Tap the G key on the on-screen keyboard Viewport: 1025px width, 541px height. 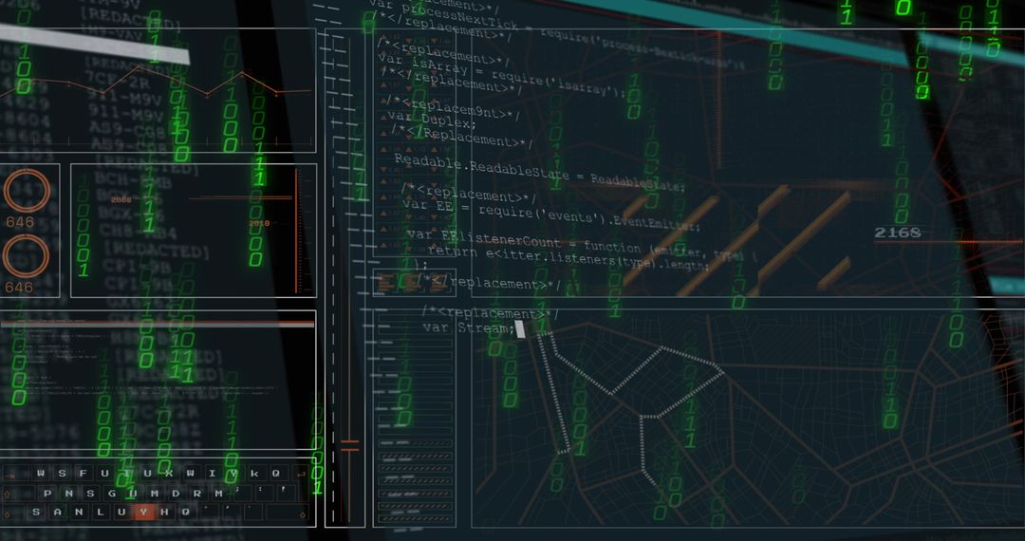click(112, 494)
